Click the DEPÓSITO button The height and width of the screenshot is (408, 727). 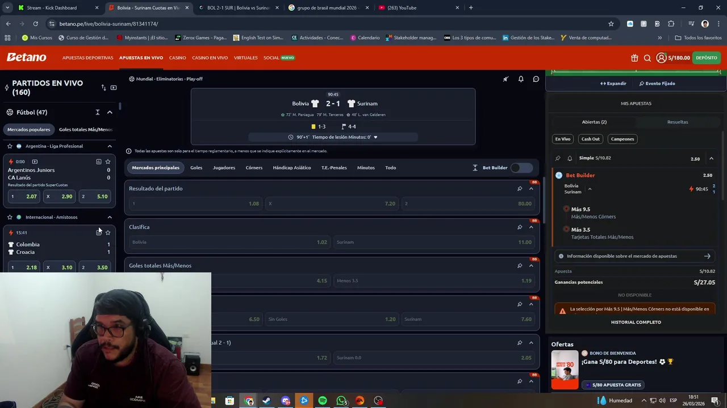click(707, 58)
